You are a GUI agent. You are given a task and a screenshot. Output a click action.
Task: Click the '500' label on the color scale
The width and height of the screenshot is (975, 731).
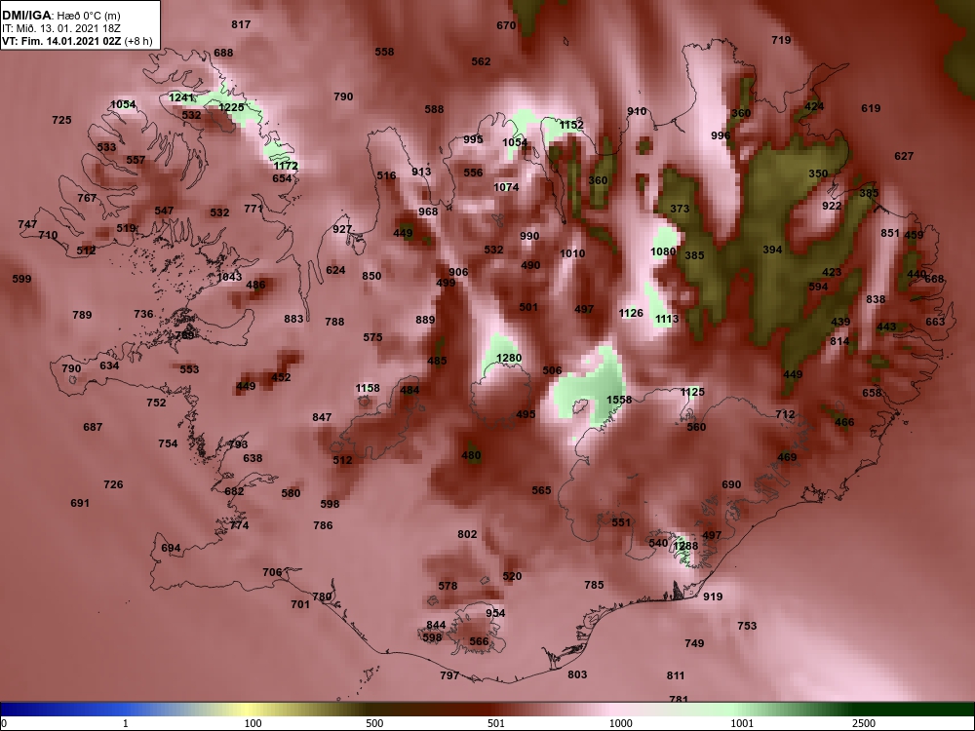(x=374, y=723)
